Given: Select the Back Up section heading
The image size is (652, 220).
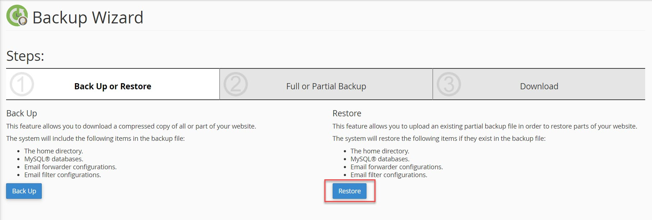Looking at the screenshot, I should [x=22, y=113].
